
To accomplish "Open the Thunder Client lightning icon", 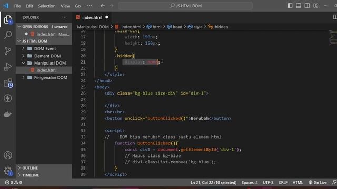I will tap(8, 98).
